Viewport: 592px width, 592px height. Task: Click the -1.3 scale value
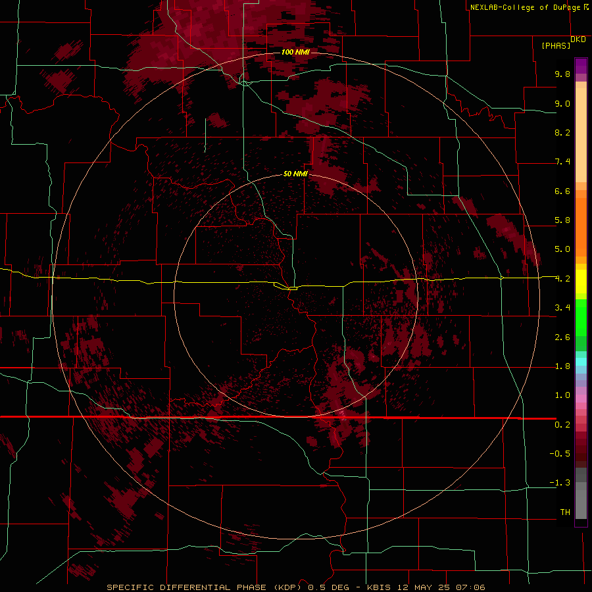(560, 483)
